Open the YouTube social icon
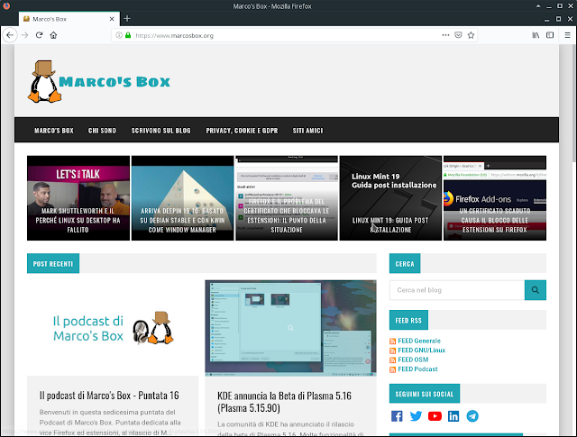 435,416
